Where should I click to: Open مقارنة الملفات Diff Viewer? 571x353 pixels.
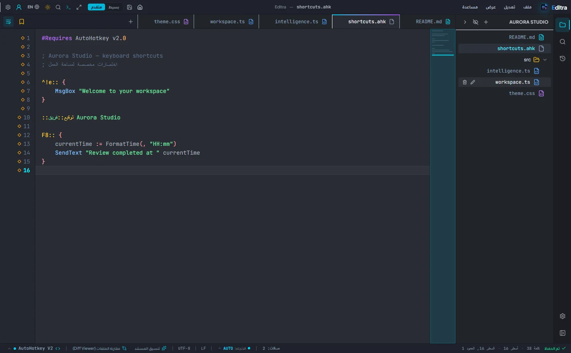pos(99,349)
